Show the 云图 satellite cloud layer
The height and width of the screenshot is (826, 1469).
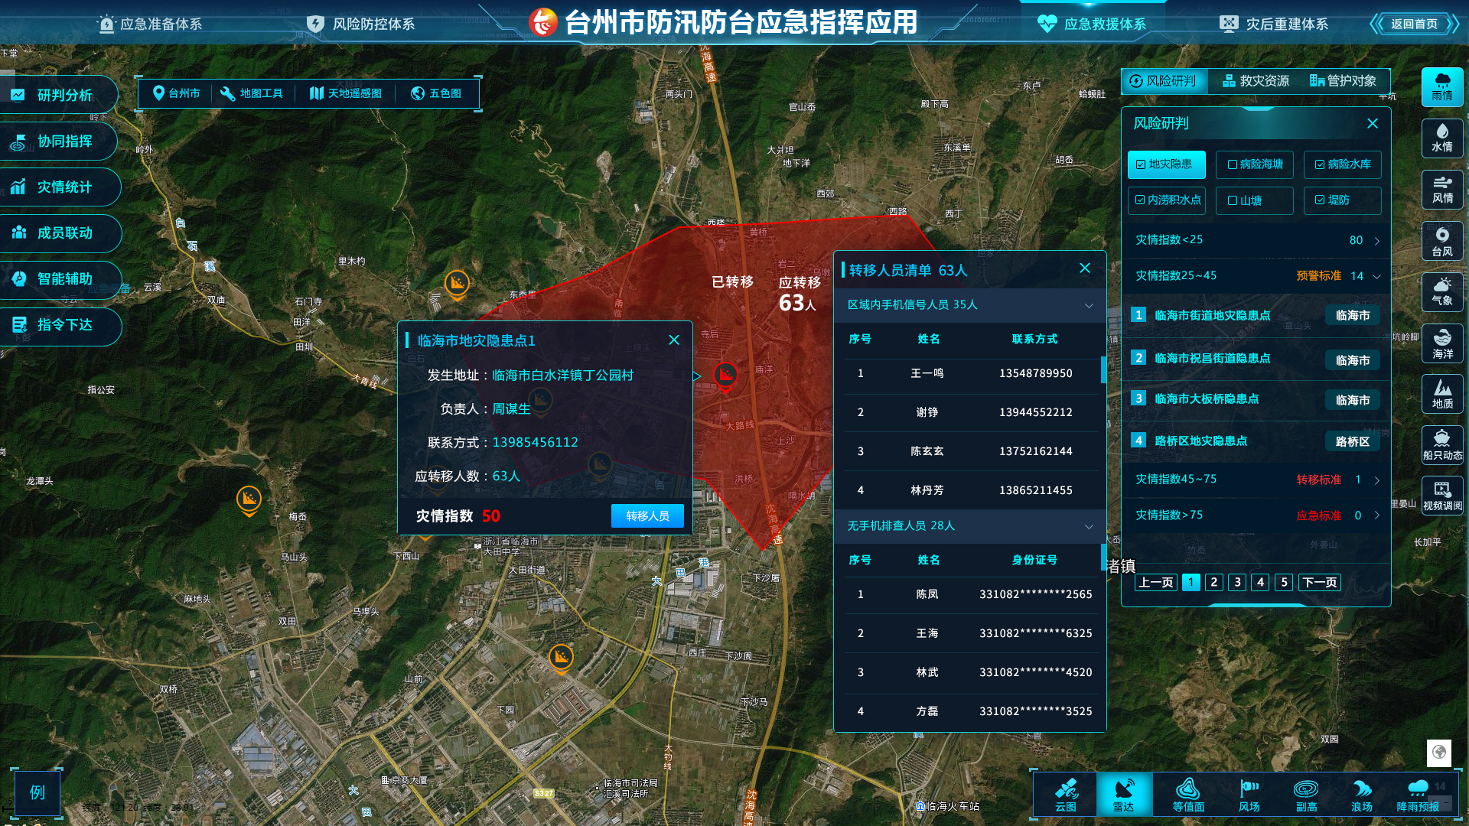click(1066, 795)
